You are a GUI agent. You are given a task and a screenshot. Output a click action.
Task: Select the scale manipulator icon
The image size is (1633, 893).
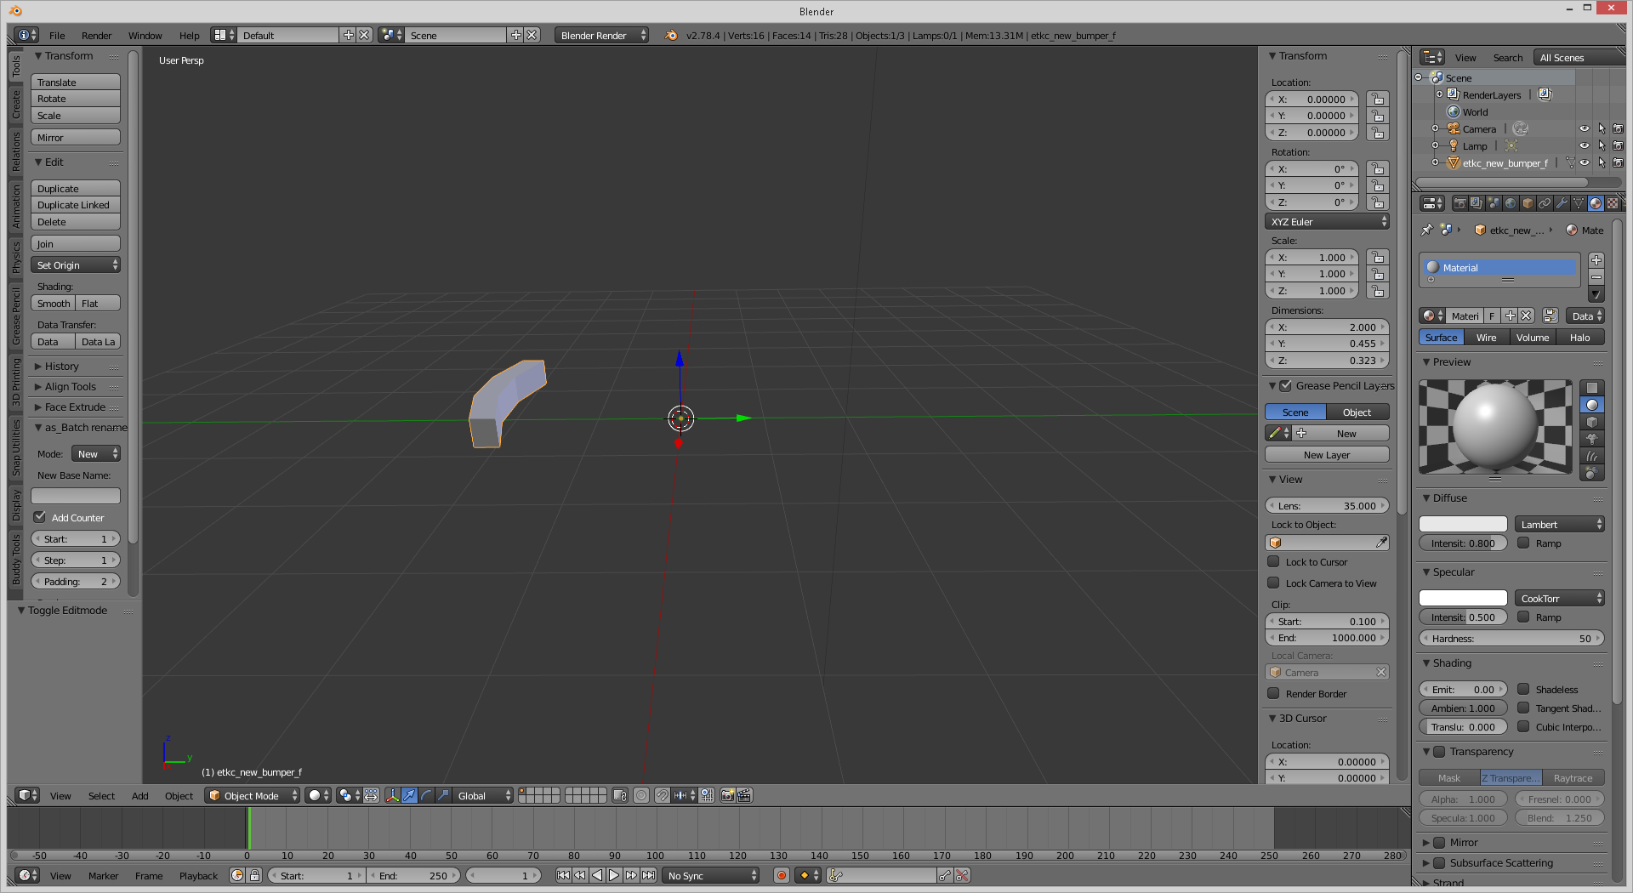coord(443,795)
